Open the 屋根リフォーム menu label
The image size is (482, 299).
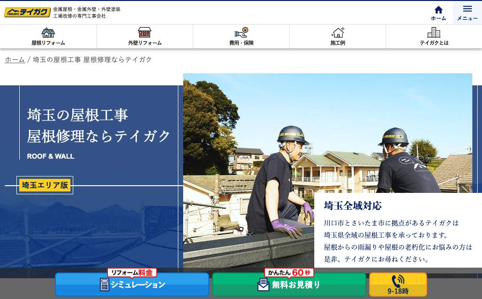pos(48,43)
